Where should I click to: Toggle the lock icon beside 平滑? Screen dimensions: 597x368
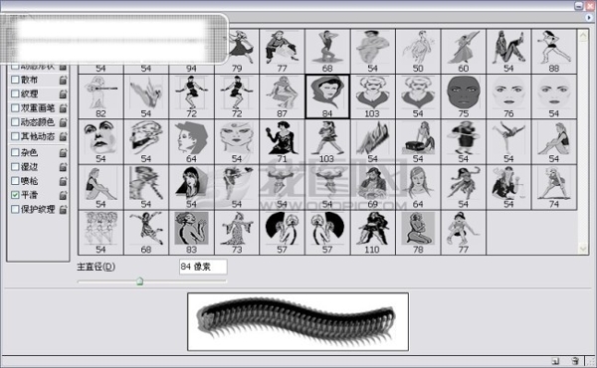tap(63, 195)
